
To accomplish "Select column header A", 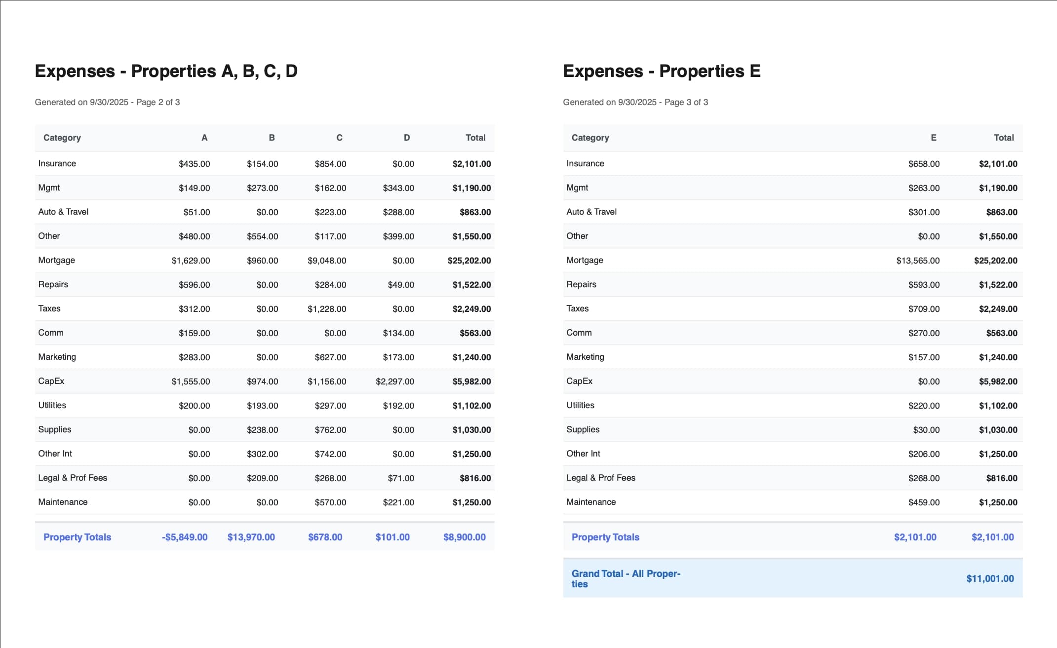I will [204, 138].
